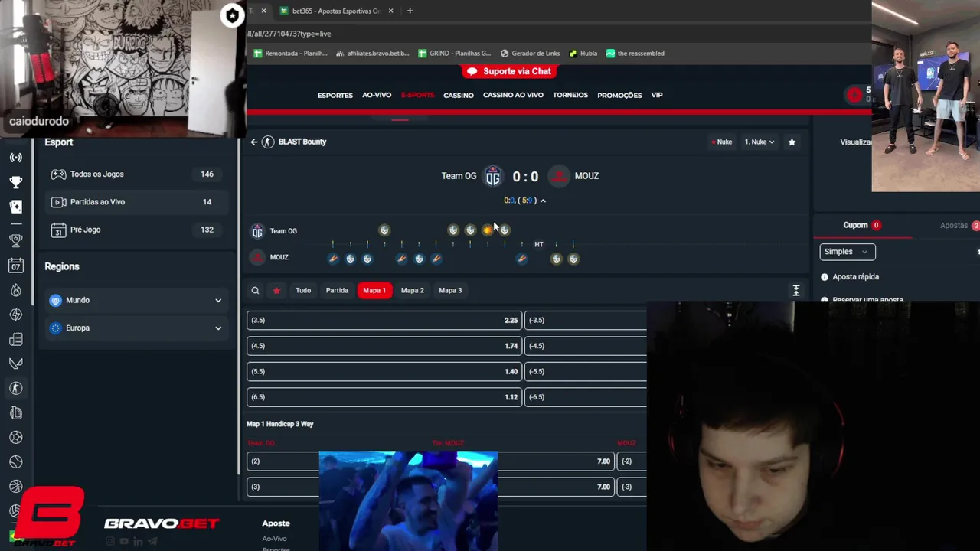This screenshot has height=551, width=980.
Task: Open the calendar 07 sidebar icon
Action: tap(15, 266)
